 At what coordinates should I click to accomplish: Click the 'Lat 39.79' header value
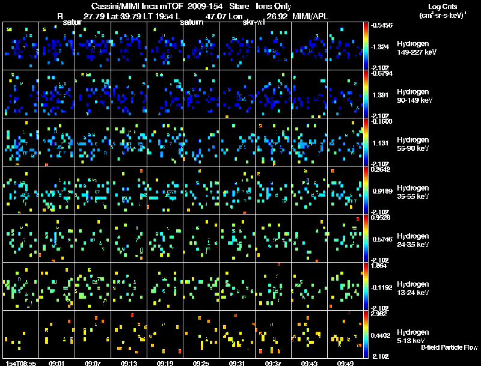click(124, 17)
